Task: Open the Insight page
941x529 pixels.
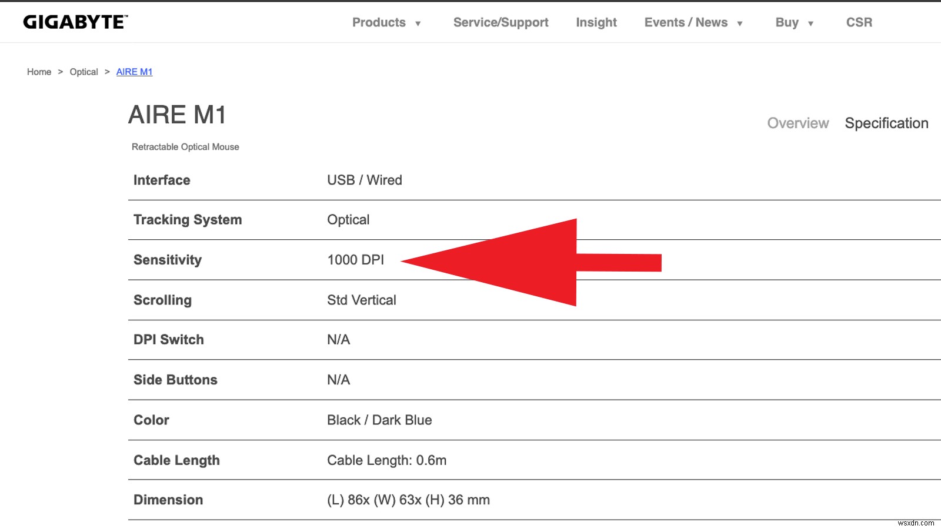Action: [596, 22]
